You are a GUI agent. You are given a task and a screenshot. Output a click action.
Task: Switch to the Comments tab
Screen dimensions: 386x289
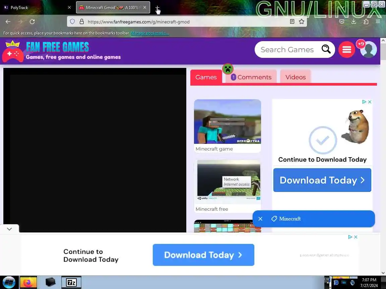pyautogui.click(x=251, y=77)
